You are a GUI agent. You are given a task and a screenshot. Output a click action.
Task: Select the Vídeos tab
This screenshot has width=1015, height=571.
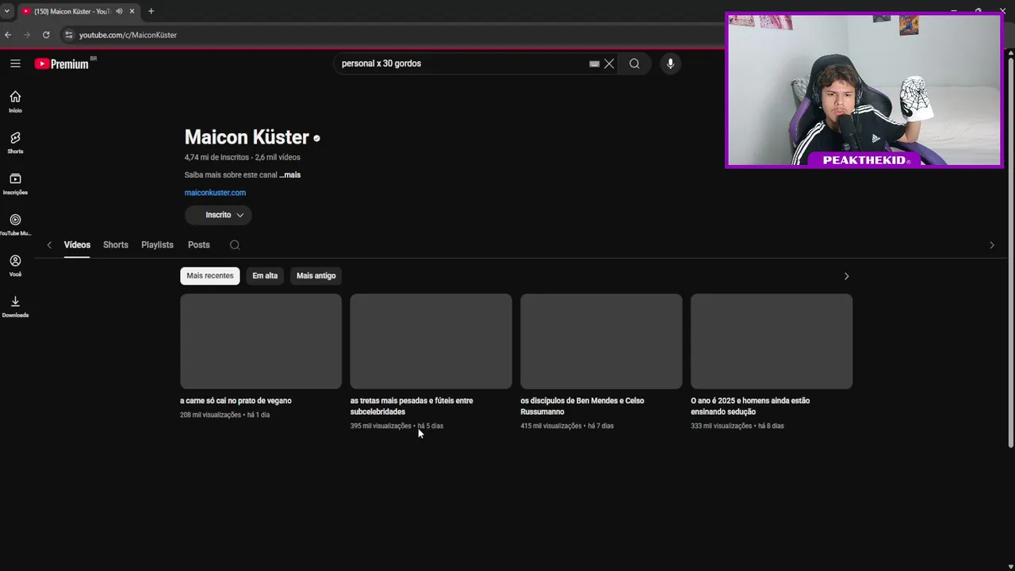pyautogui.click(x=77, y=245)
